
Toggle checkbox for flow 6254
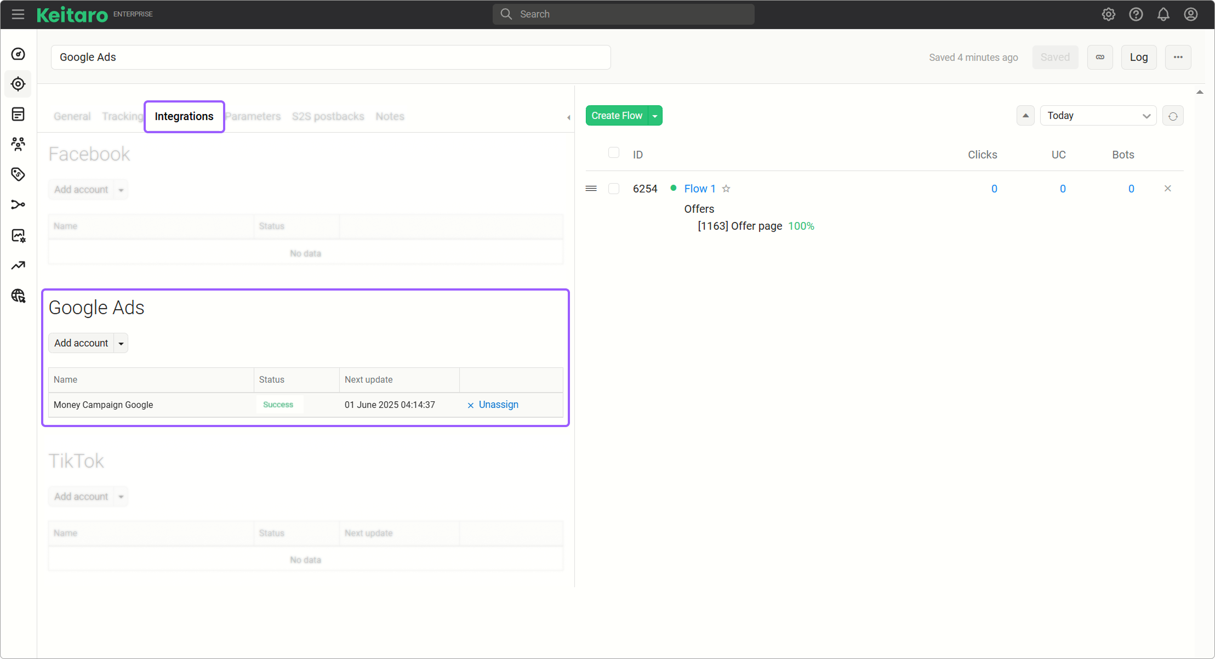click(x=614, y=189)
